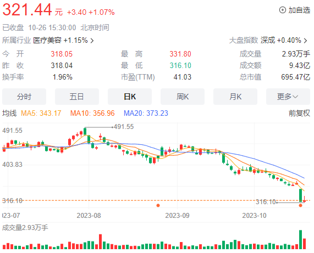Click the 成交量 value 2.93万手 in stats
The height and width of the screenshot is (253, 314).
(x=296, y=54)
